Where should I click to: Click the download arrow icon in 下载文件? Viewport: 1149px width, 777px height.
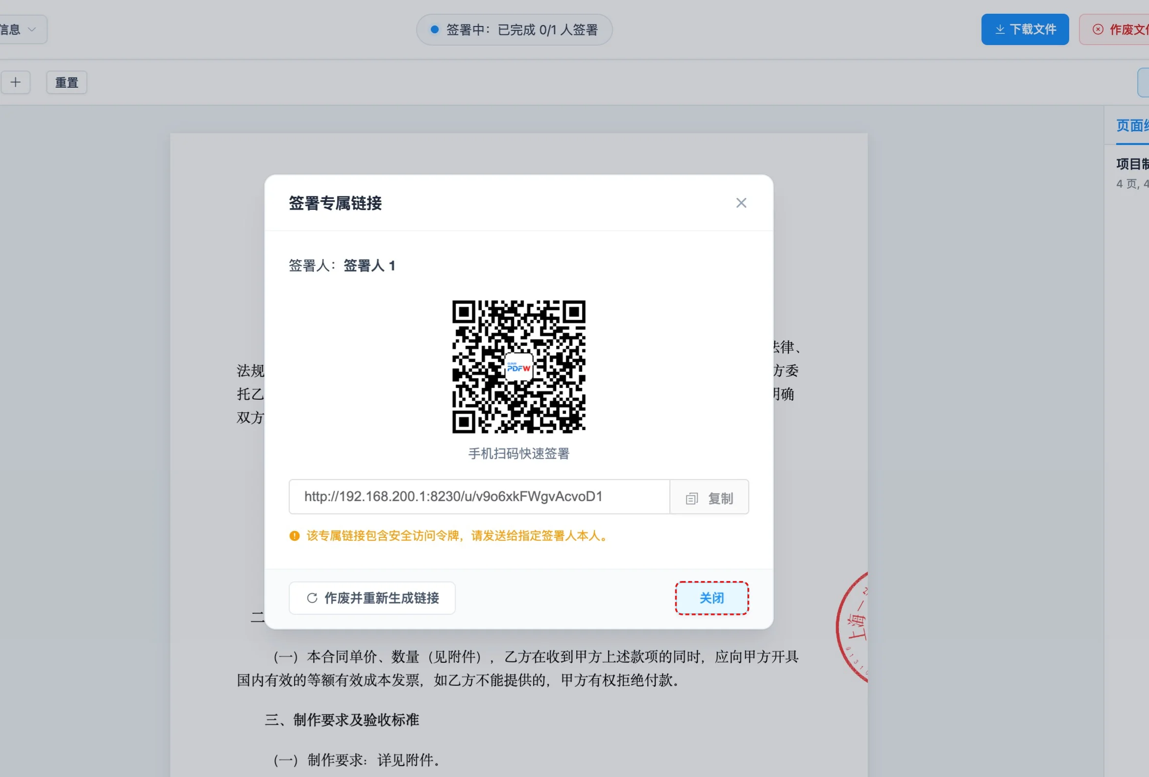[1000, 30]
